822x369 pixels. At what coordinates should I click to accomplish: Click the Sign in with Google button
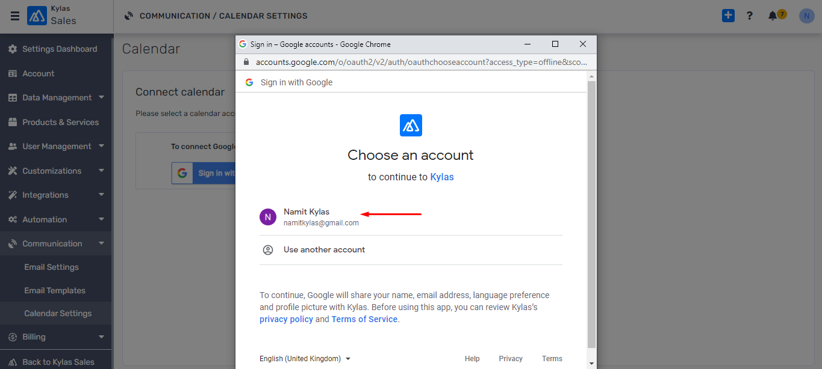(x=204, y=173)
